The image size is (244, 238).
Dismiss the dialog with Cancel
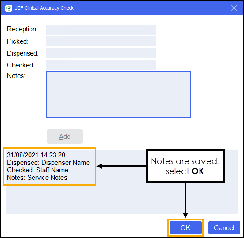(x=224, y=227)
